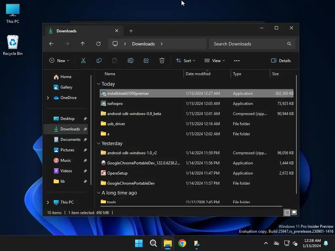Click the Delete trash icon
335x251 pixels.
pos(162,60)
